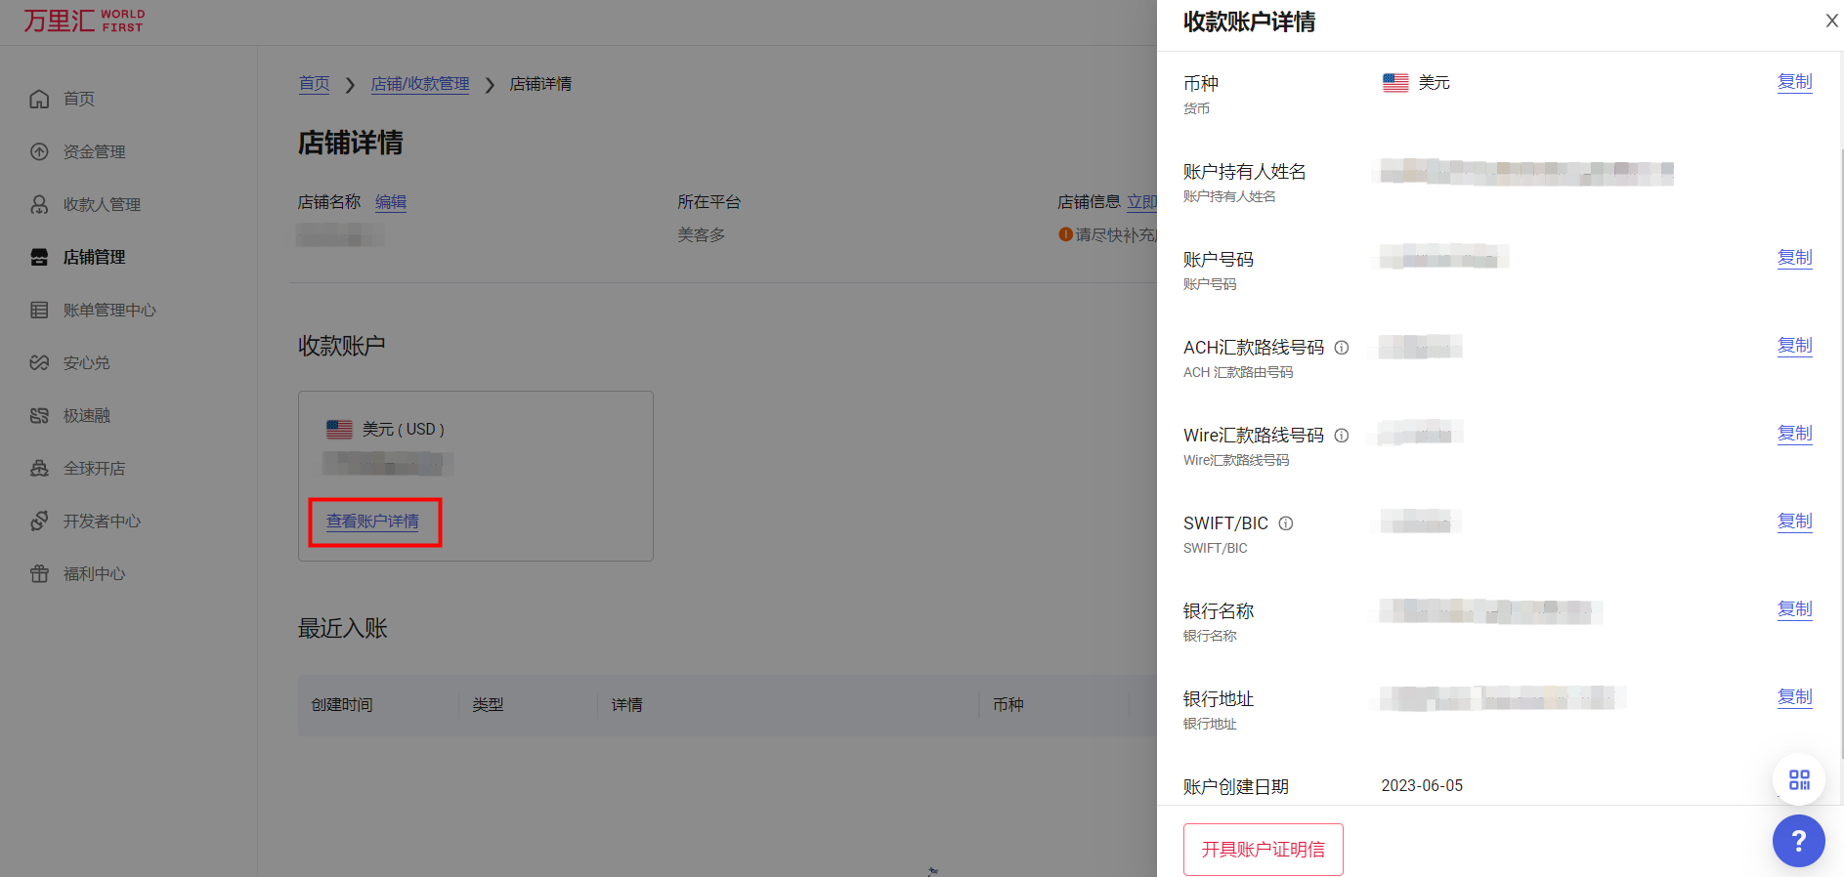Open 店铺管理 in the sidebar

tap(94, 257)
